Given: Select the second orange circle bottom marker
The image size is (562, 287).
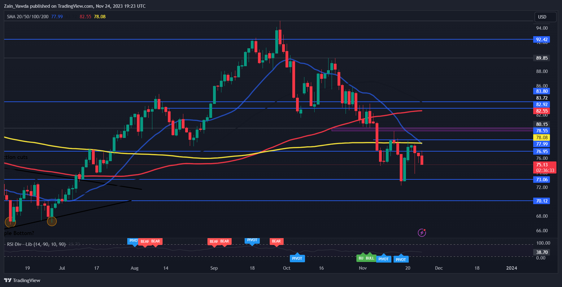Looking at the screenshot, I should (52, 221).
